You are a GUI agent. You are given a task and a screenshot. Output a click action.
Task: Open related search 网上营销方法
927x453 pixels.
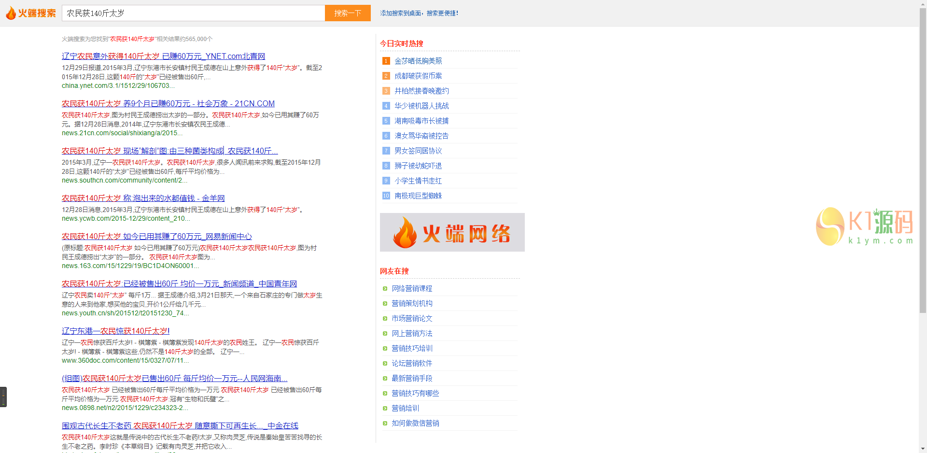(x=412, y=334)
